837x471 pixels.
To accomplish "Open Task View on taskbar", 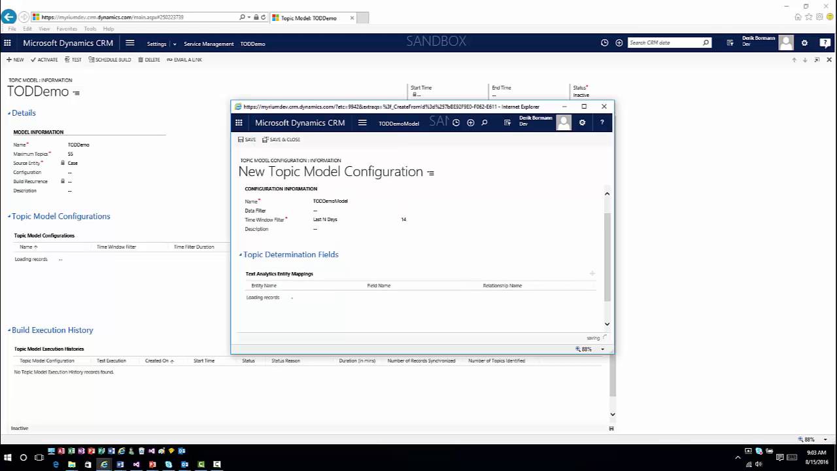I will 39,457.
